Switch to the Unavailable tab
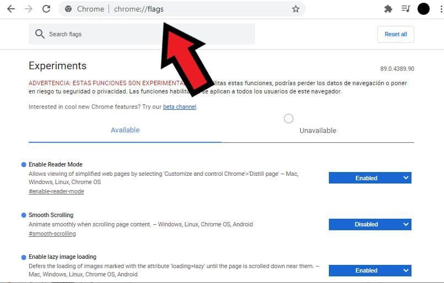Image resolution: width=444 pixels, height=283 pixels. tap(318, 130)
